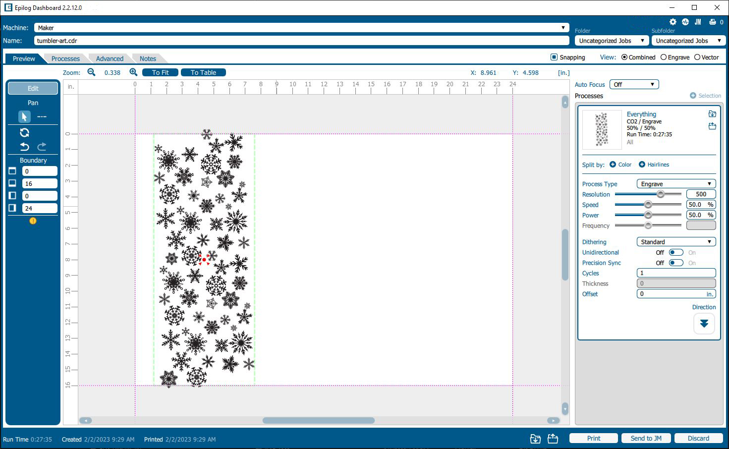Click the Resolution value field
Viewport: 729px width, 449px height.
[x=701, y=194]
